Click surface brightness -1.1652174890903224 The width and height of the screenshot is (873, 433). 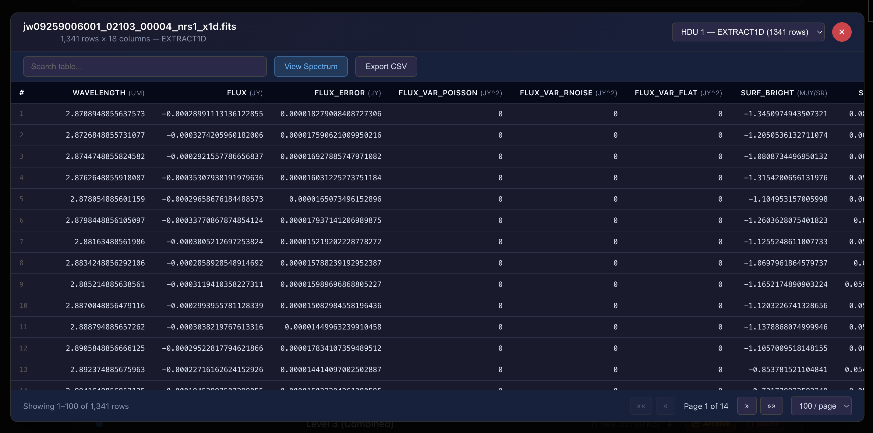tap(786, 285)
